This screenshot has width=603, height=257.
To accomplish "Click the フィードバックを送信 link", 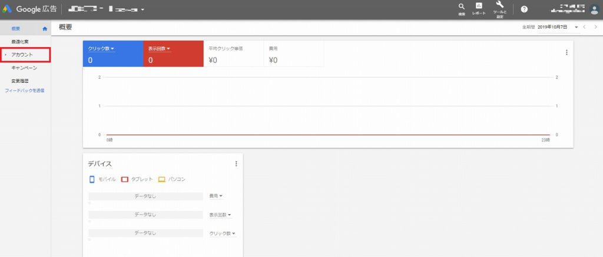I will [25, 91].
